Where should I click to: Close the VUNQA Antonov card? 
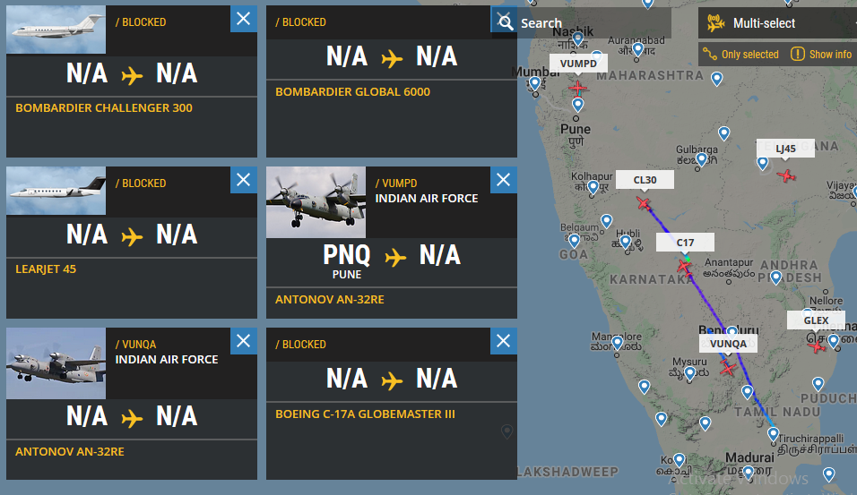click(x=244, y=341)
